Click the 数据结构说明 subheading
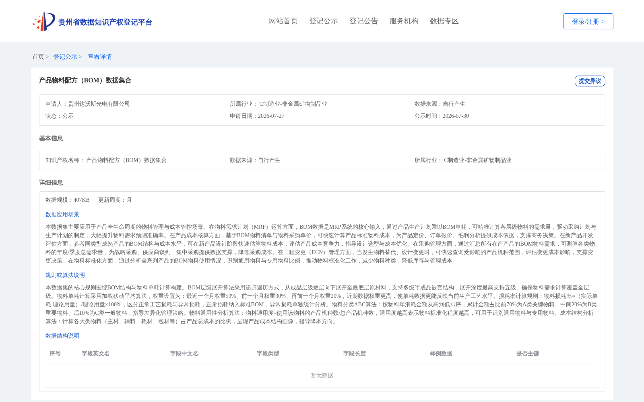This screenshot has height=402, width=644. point(62,336)
